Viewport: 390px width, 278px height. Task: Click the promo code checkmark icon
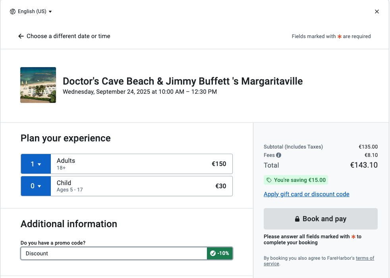pyautogui.click(x=213, y=253)
